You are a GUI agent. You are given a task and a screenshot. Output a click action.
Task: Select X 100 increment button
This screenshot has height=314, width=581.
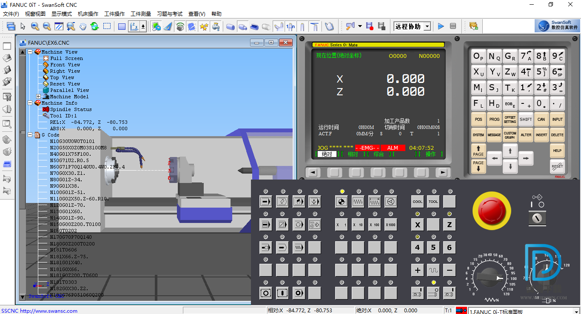(x=374, y=225)
